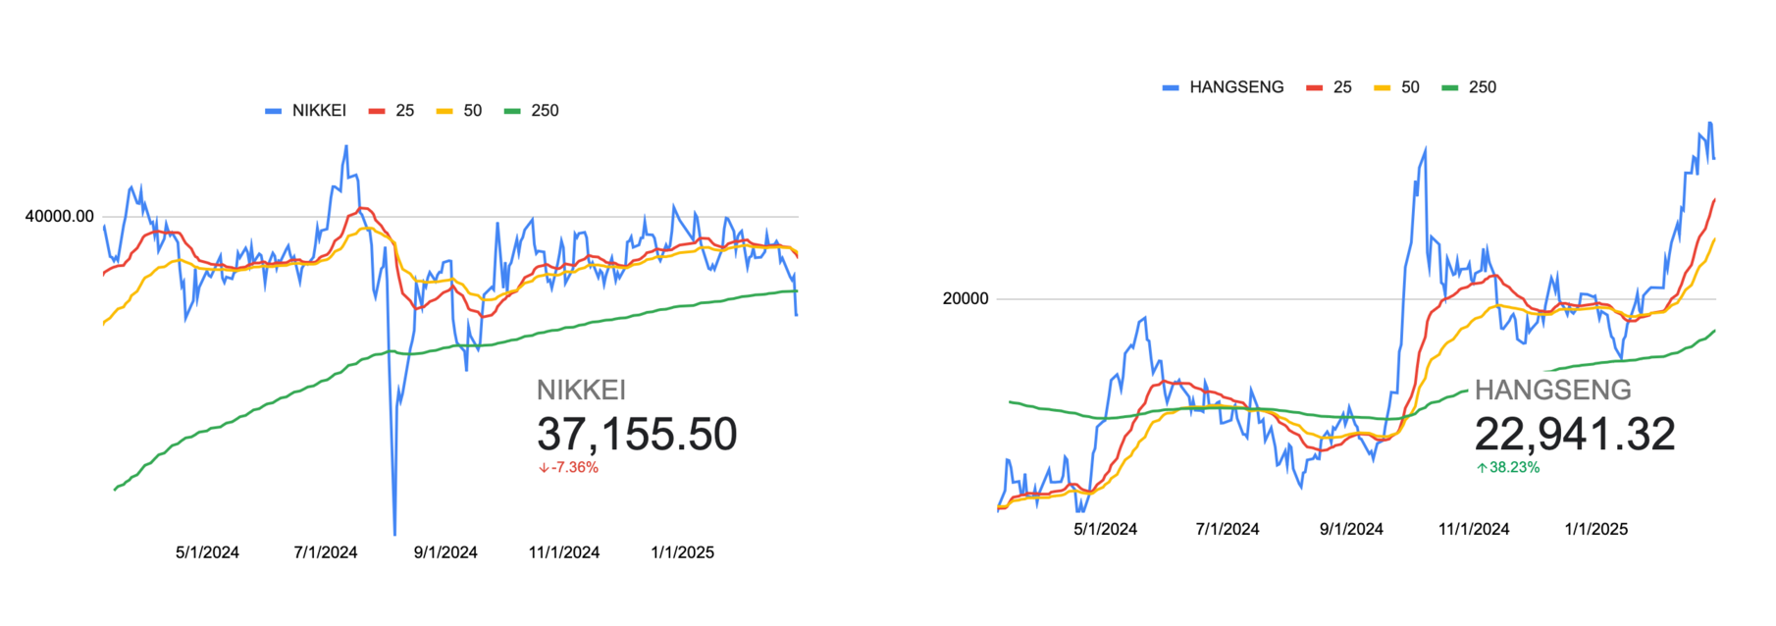Image resolution: width=1776 pixels, height=626 pixels.
Task: Click 1/1/2025 on the NIKKEI chart axis
Action: point(683,552)
